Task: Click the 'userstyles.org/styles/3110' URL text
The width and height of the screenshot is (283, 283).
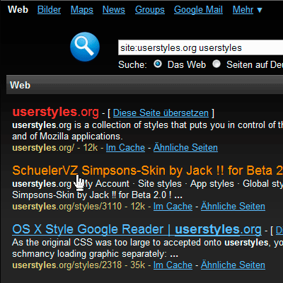Action: pos(67,207)
